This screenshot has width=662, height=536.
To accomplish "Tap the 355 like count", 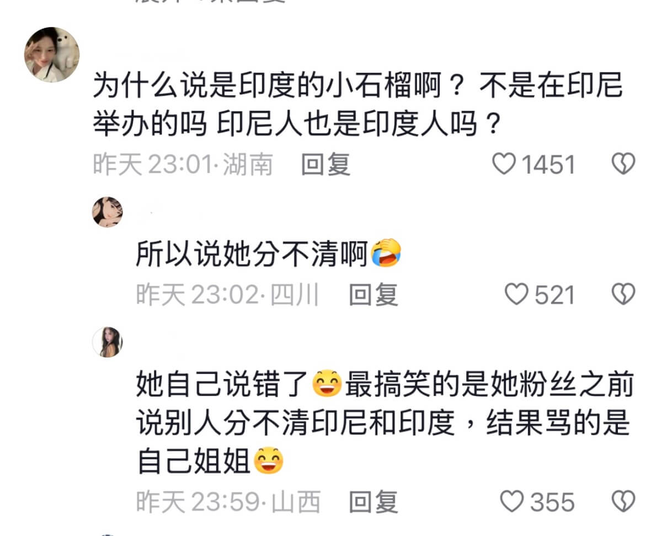I will (552, 501).
